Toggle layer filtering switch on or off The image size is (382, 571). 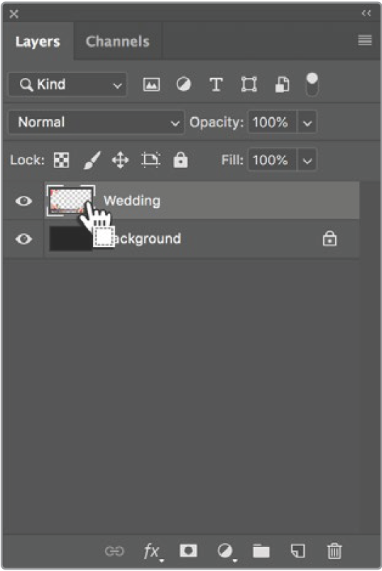[312, 84]
